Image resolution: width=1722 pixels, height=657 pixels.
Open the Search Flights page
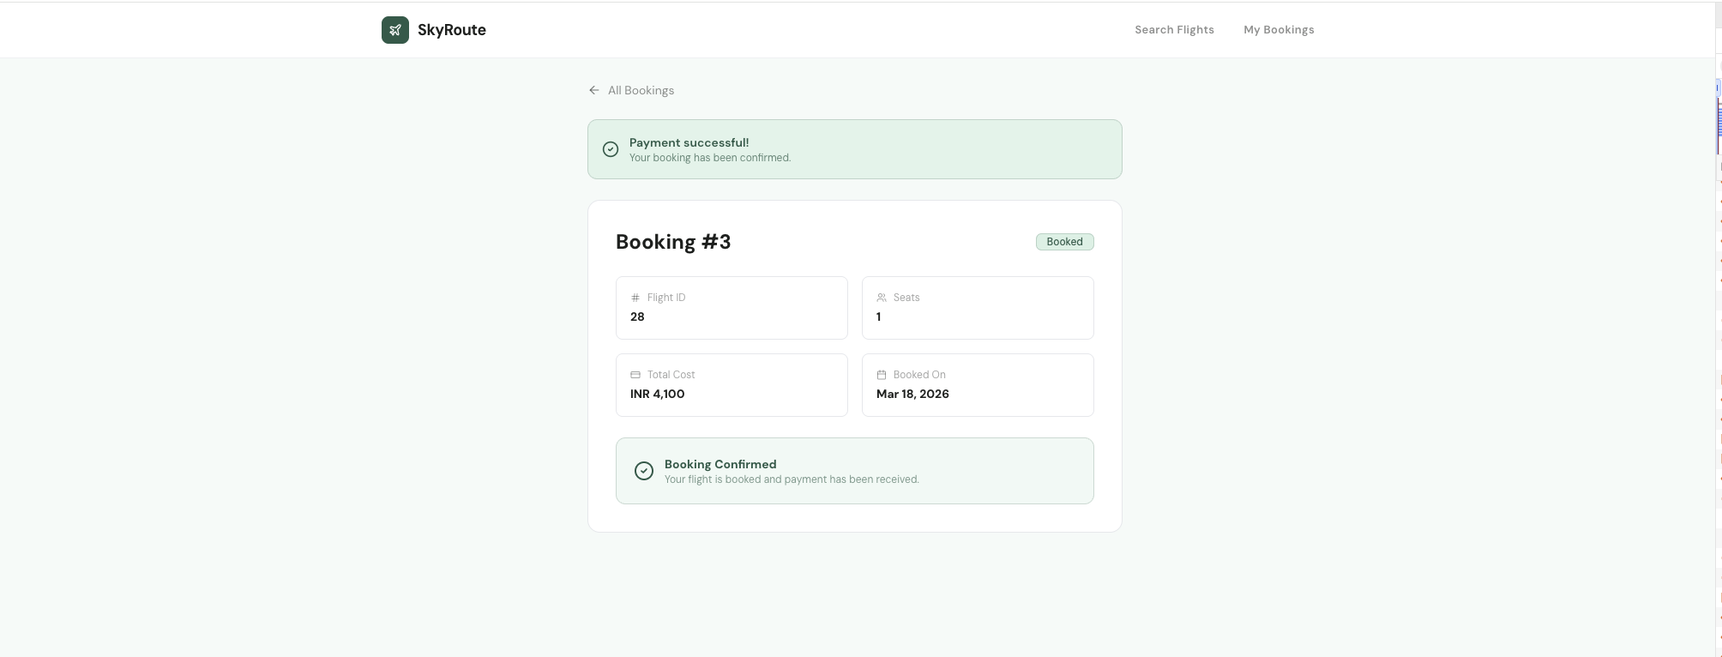1174,30
